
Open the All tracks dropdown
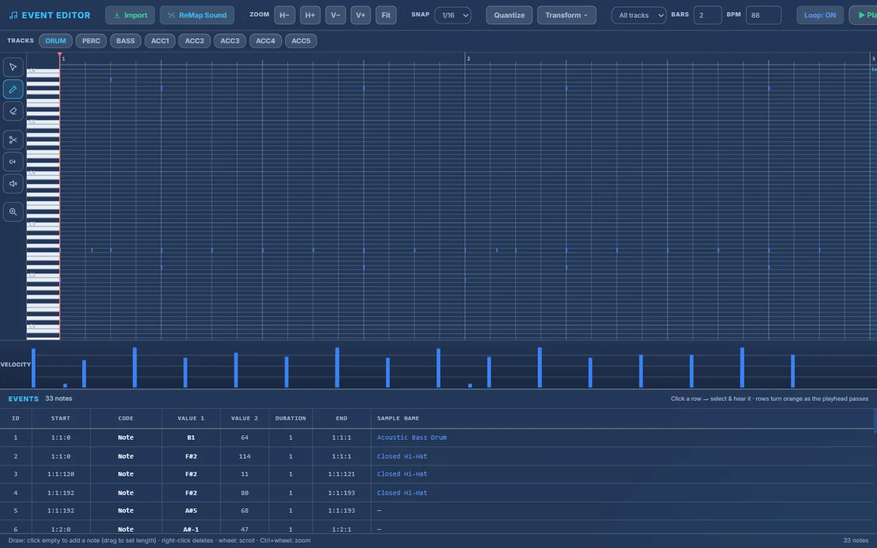[639, 15]
